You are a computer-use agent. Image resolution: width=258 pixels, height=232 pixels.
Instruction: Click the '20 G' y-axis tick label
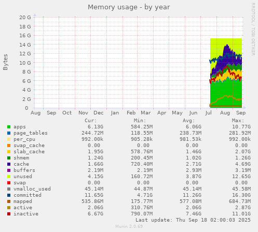pos(25,18)
